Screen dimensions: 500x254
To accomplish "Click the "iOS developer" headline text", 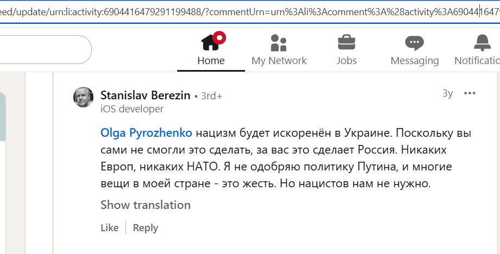I will coord(132,109).
